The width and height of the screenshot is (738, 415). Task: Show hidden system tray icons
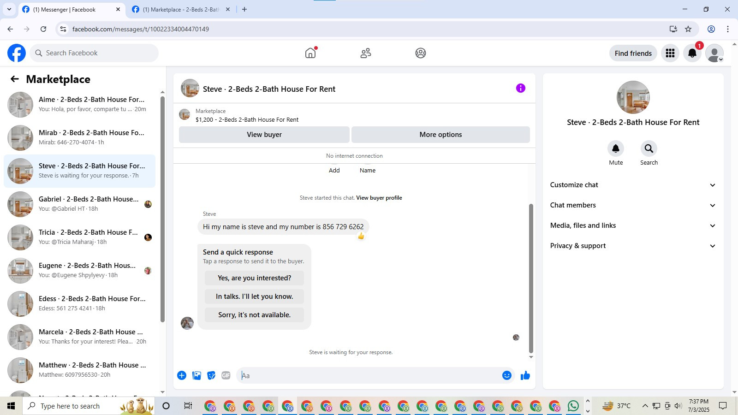[645, 406]
